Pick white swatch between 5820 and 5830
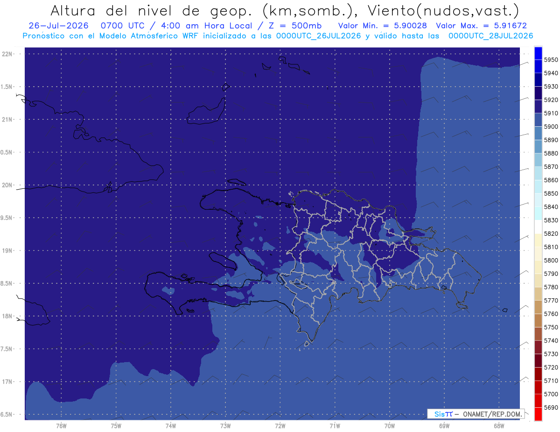 pos(538,227)
